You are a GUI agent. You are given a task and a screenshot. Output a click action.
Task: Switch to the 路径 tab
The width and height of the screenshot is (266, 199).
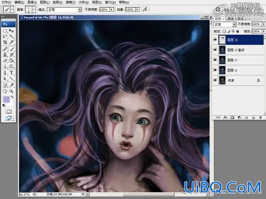[x=240, y=19]
